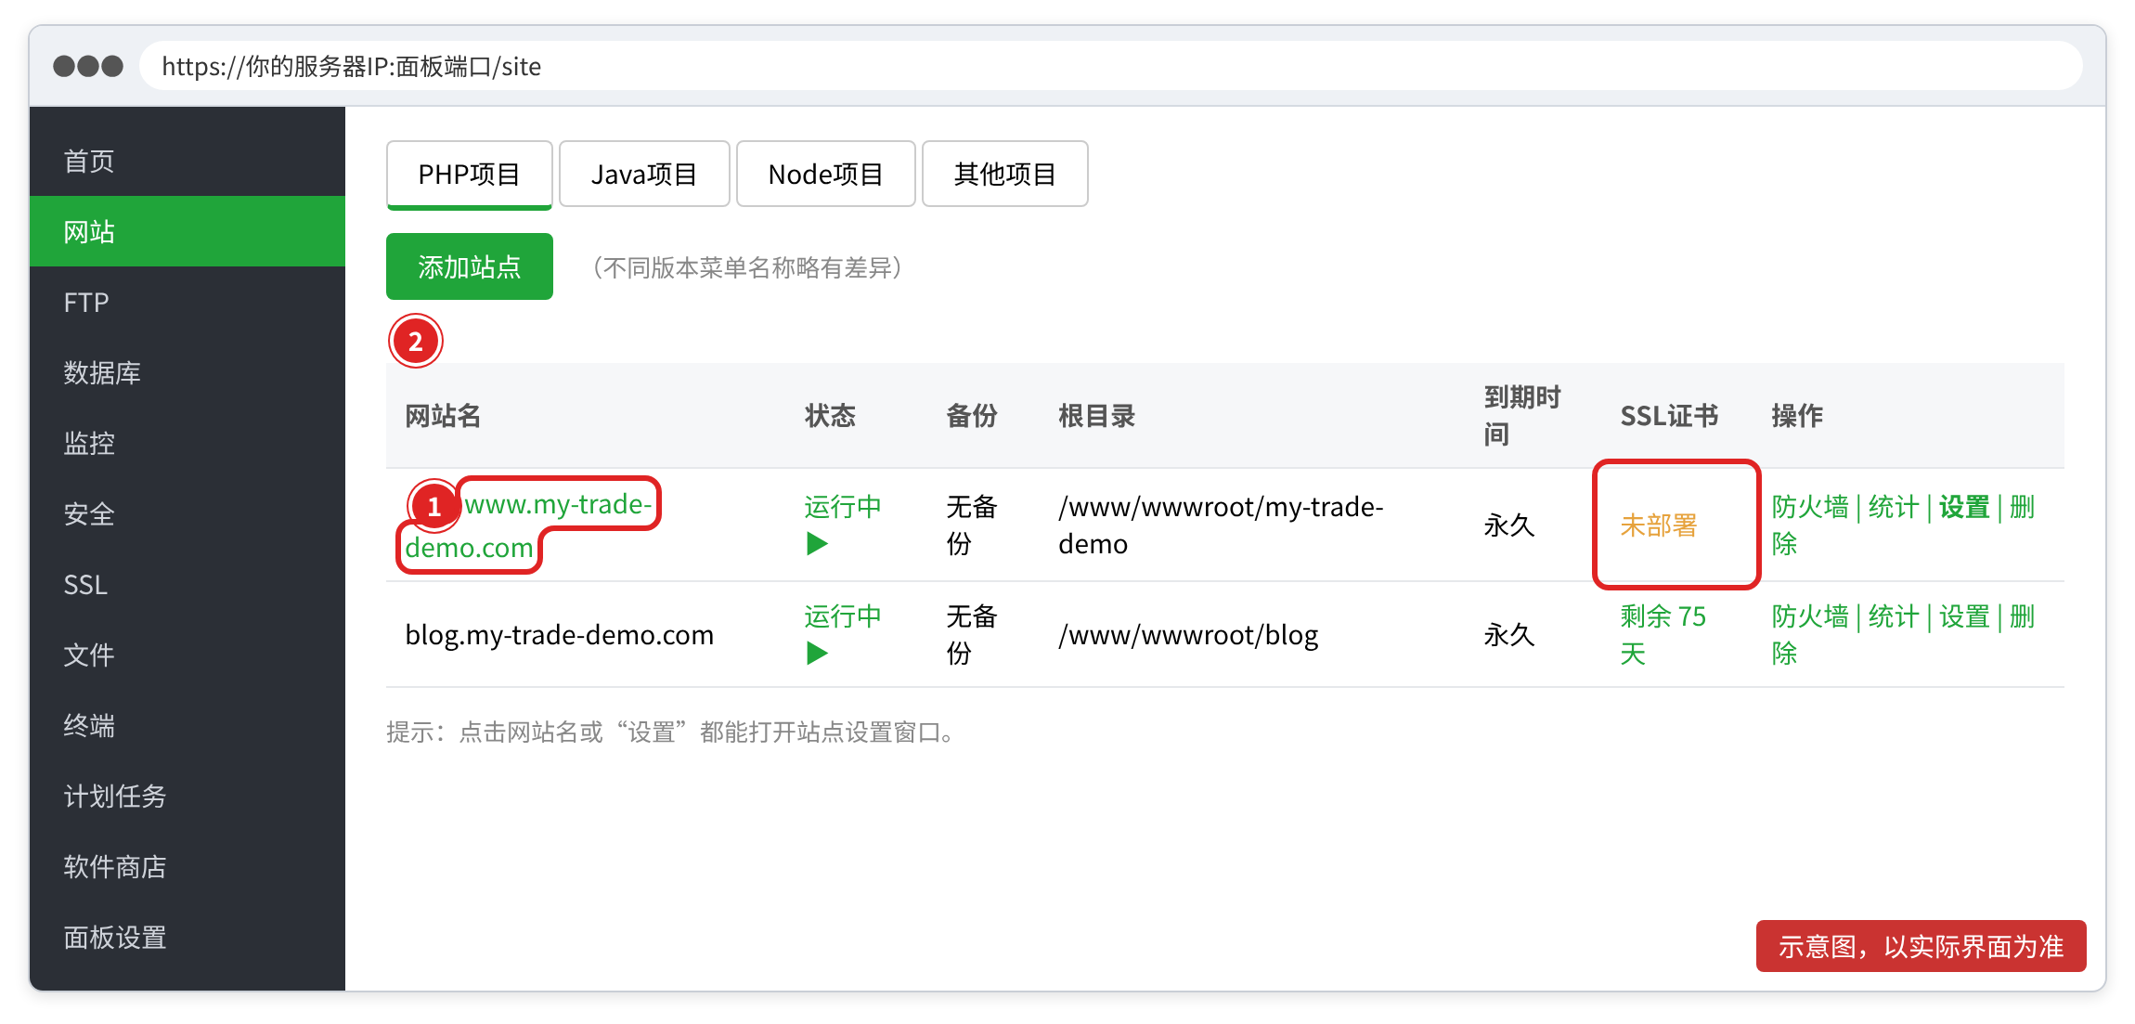Go to 数据库 in the sidebar
The height and width of the screenshot is (1024, 2135).
187,372
